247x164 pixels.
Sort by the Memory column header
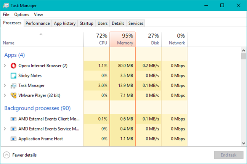123,39
